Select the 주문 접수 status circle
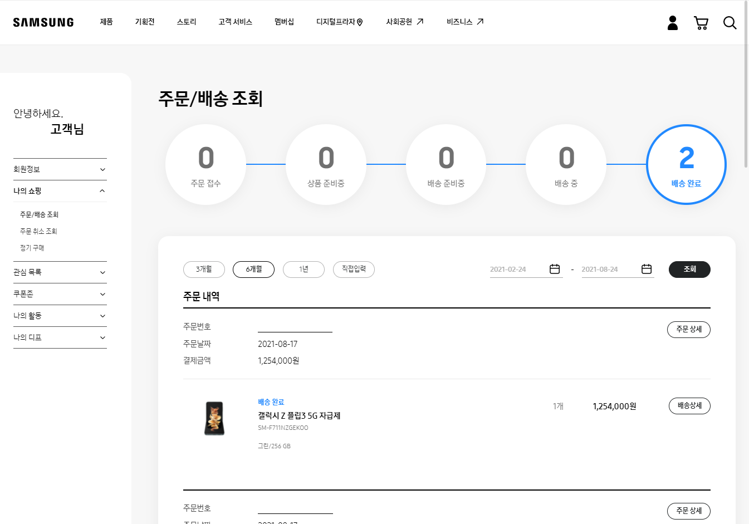 [206, 164]
